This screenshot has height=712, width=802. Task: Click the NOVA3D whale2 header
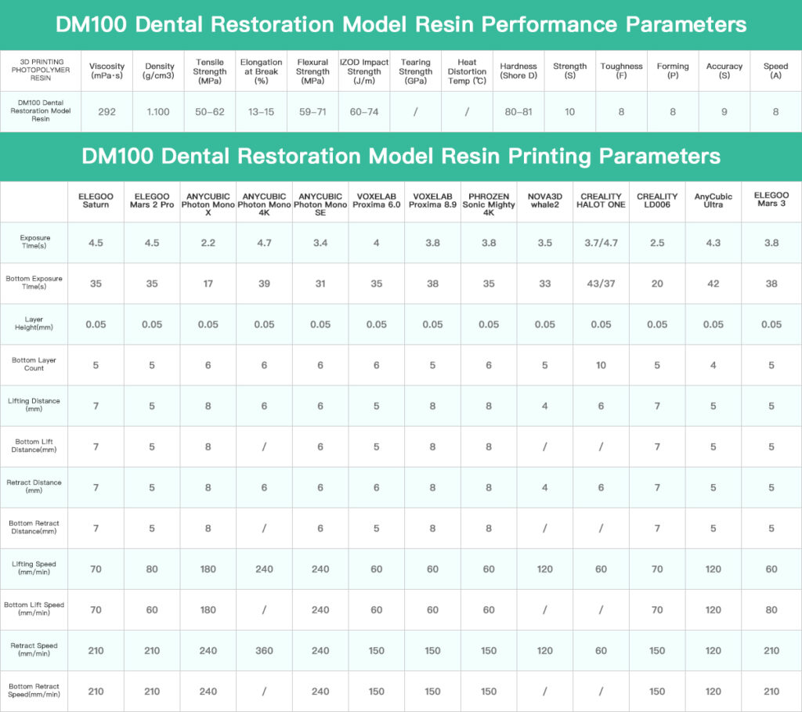coord(545,201)
